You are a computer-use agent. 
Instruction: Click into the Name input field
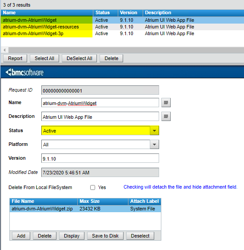(100, 103)
